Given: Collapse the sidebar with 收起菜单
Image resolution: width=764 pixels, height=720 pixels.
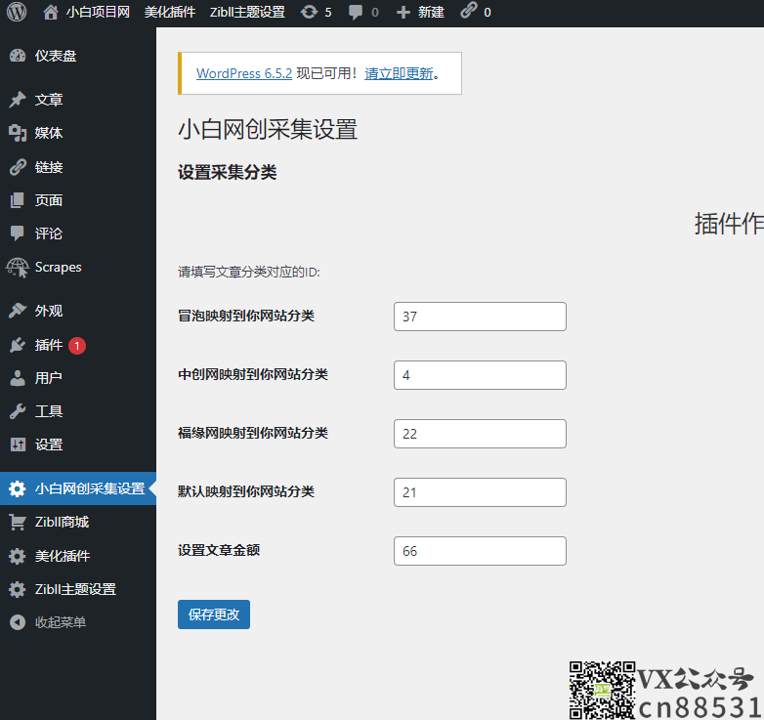Looking at the screenshot, I should (x=60, y=622).
